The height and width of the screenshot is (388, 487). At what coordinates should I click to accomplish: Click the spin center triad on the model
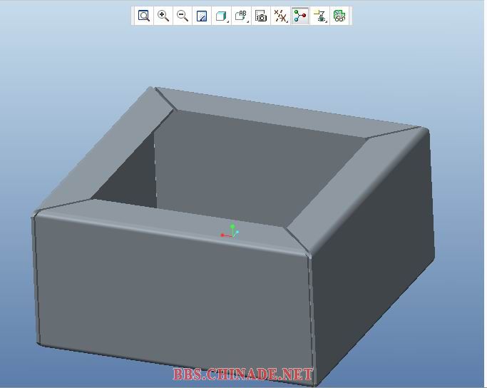tap(230, 231)
